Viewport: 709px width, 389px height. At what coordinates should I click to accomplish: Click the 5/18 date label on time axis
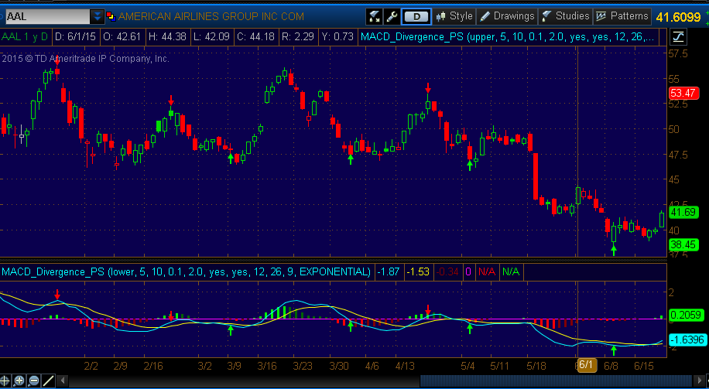pyautogui.click(x=536, y=366)
